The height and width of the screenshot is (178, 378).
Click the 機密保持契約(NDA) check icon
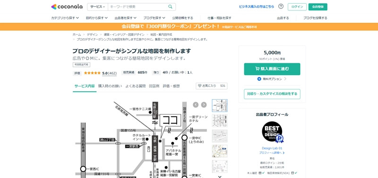coord(296,173)
